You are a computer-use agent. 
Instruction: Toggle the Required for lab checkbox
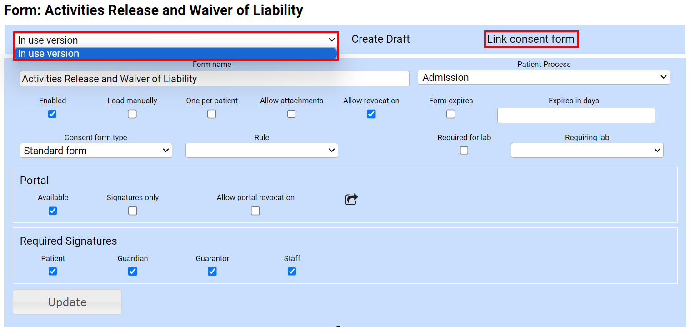pos(464,151)
